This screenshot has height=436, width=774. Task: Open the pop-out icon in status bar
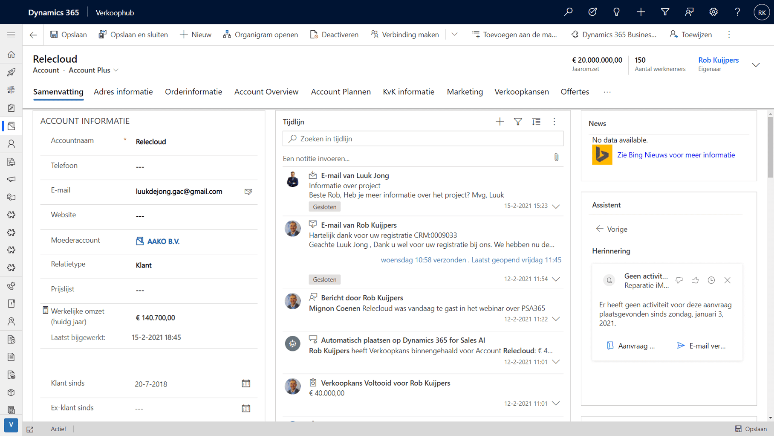30,429
